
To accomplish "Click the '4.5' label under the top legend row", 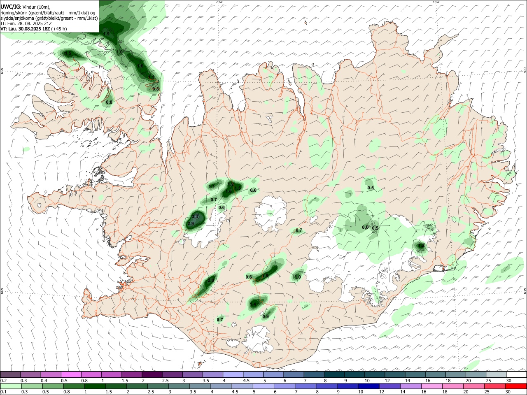I will (x=246, y=381).
